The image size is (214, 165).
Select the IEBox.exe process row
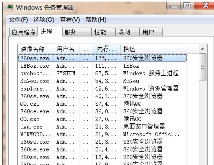[102, 66]
